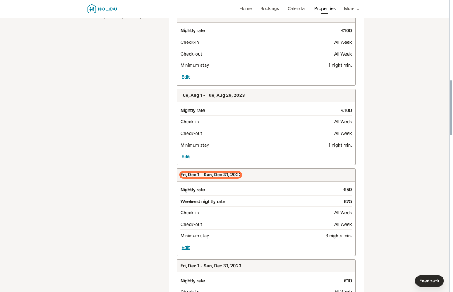Image resolution: width=453 pixels, height=292 pixels.
Task: Click 'Minimum stay' label in €59 Dec card
Action: pos(195,236)
